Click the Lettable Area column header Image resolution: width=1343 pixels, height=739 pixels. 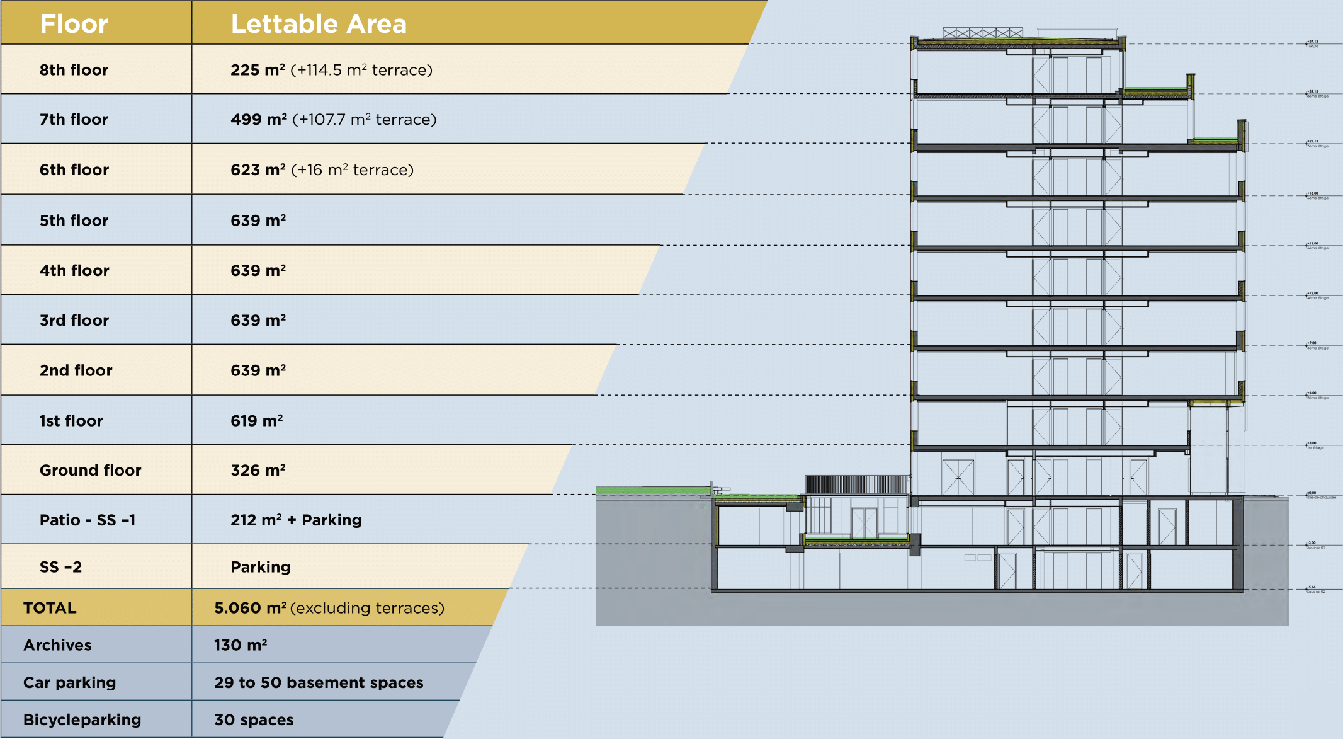tap(319, 24)
